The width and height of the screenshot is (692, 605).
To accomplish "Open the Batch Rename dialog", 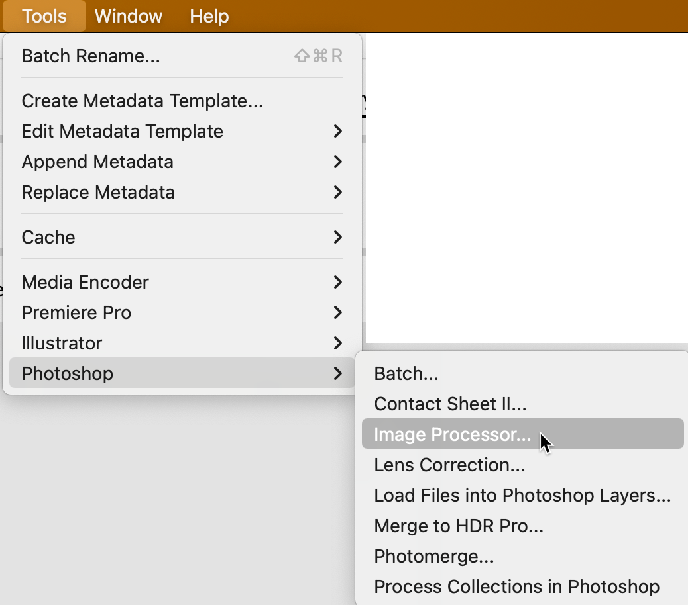I will 91,56.
